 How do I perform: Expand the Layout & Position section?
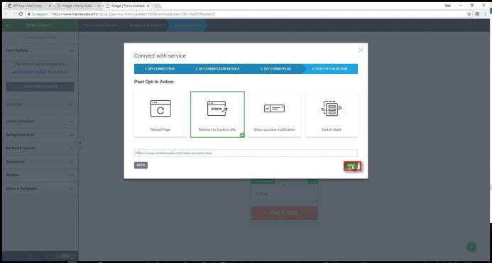pyautogui.click(x=40, y=122)
